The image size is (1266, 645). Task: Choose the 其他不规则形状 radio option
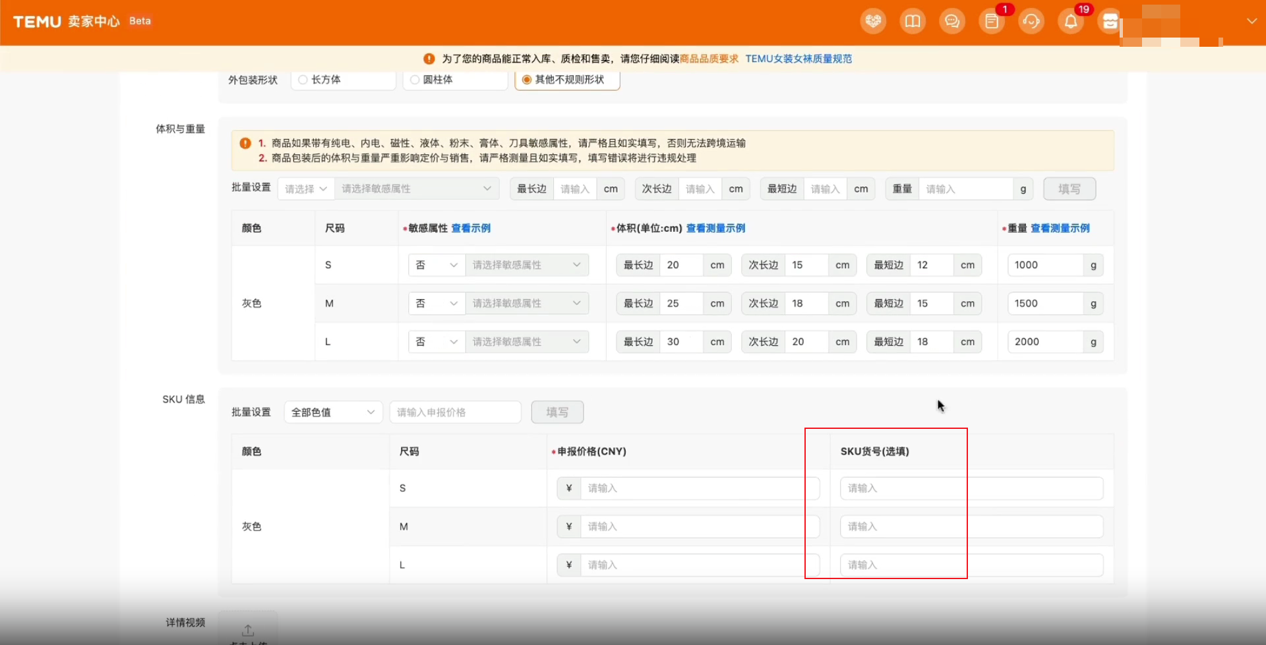[x=527, y=80]
